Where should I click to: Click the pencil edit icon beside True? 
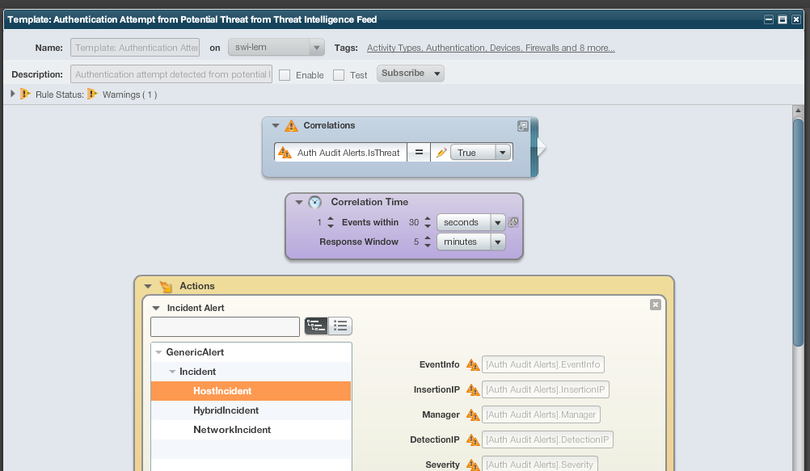tap(441, 153)
